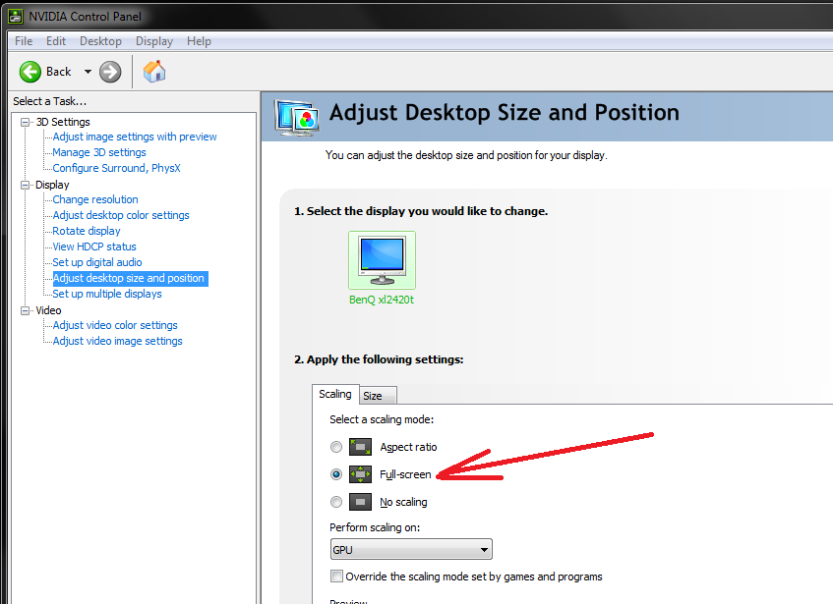
Task: Enable Override the scaling mode checkbox
Action: point(336,576)
